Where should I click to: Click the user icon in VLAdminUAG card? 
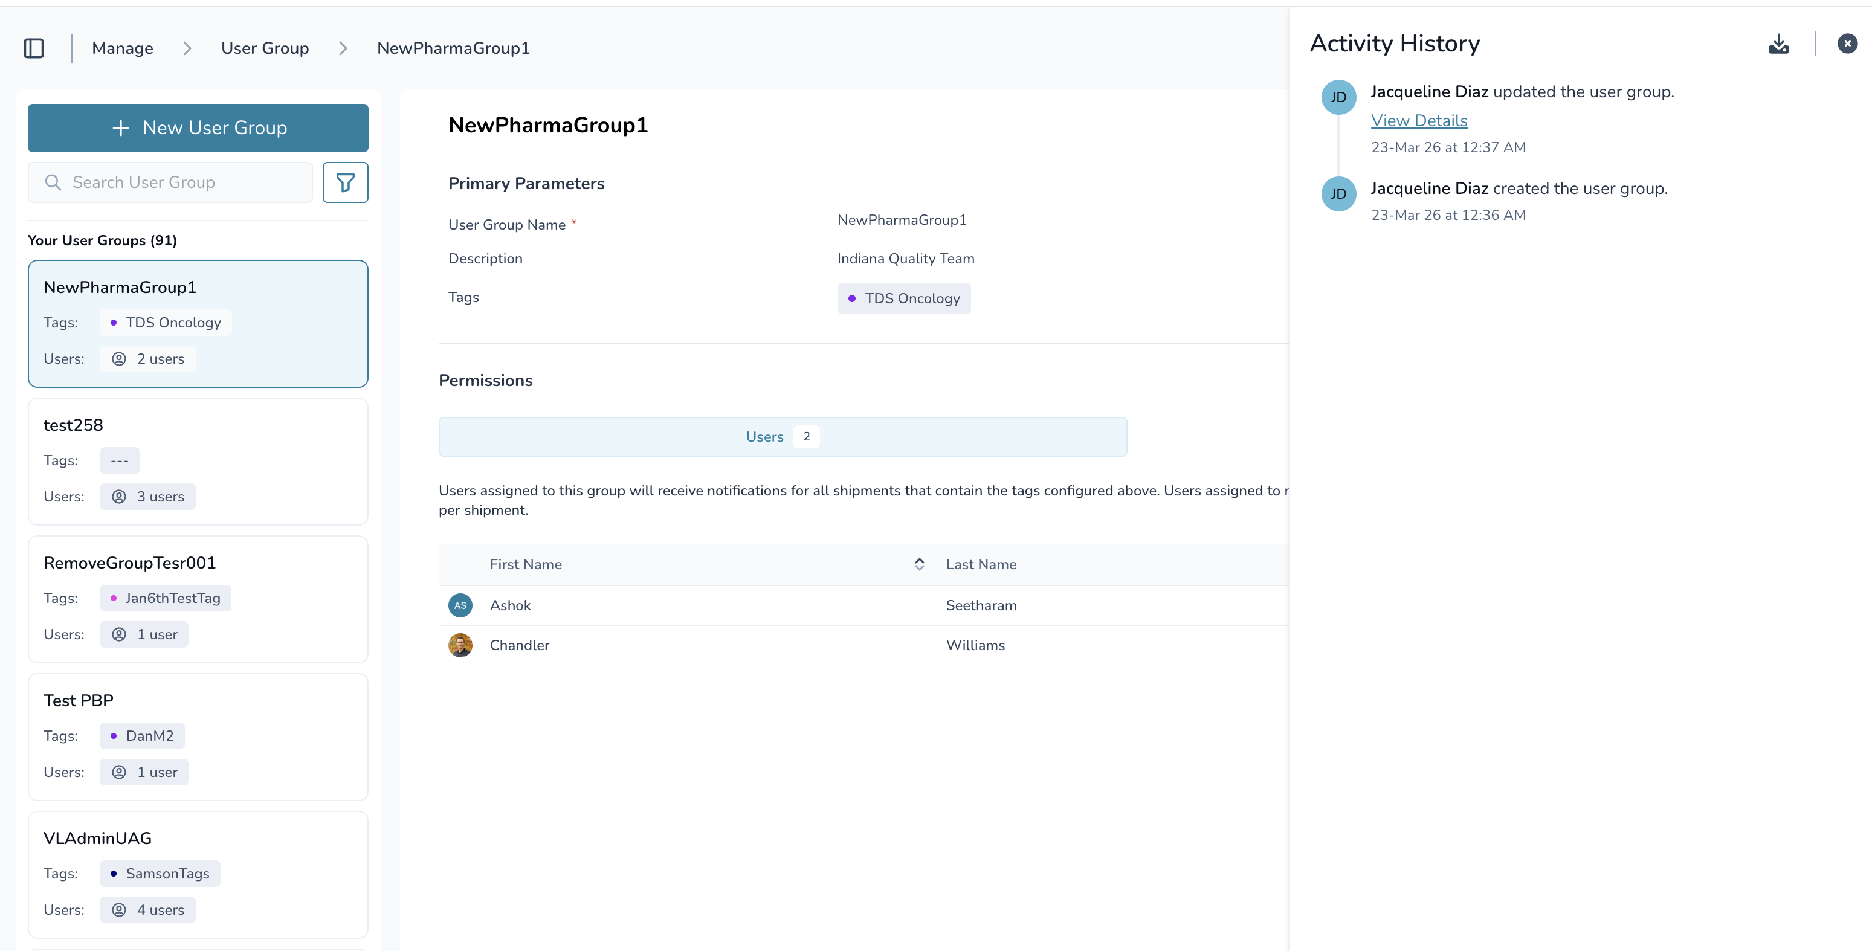119,909
